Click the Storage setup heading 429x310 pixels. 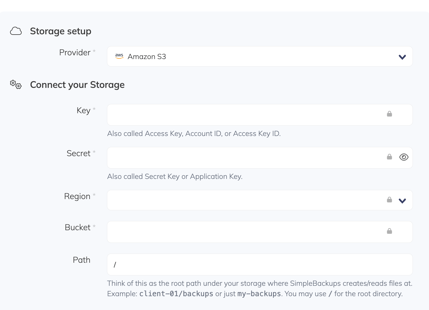pos(61,31)
